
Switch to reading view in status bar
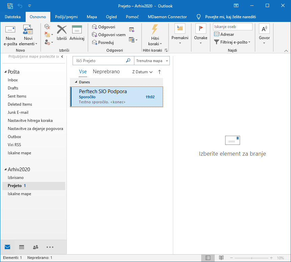[x=221, y=258]
